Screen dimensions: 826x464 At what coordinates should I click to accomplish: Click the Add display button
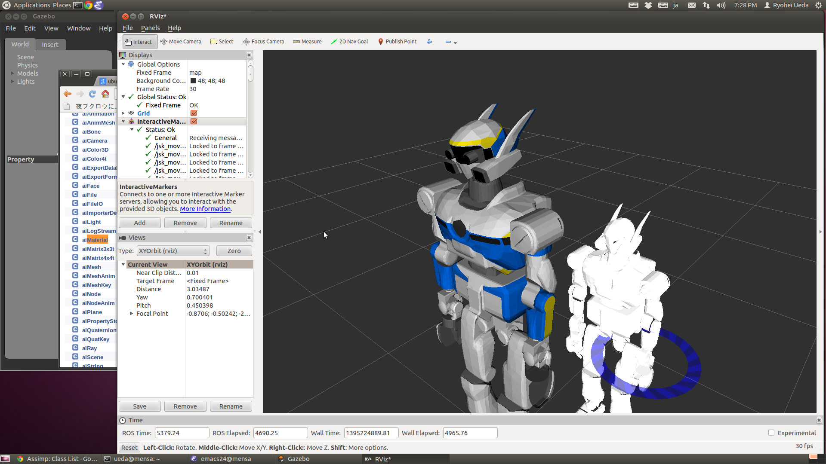[139, 223]
